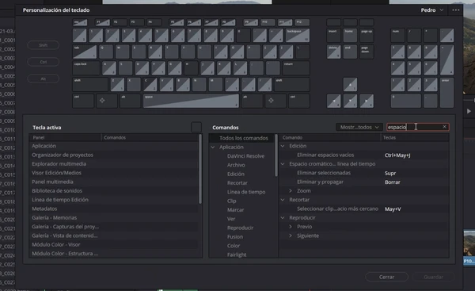The image size is (475, 291).
Task: Select the end key
Action: coord(350,52)
